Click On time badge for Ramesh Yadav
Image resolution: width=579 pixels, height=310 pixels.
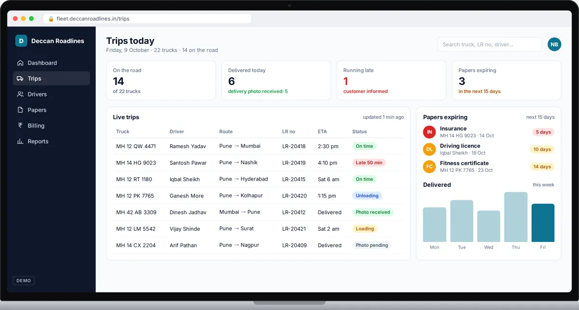click(364, 146)
